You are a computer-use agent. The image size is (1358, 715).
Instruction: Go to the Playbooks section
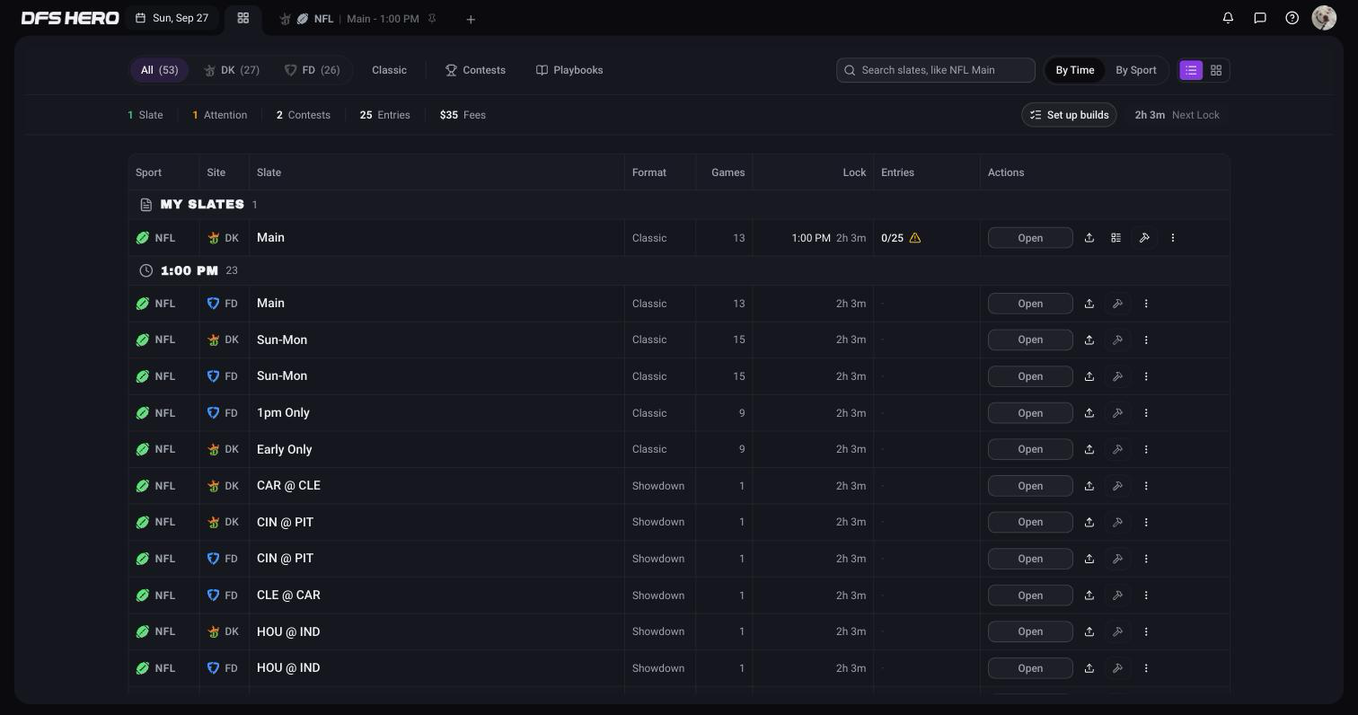pos(569,70)
